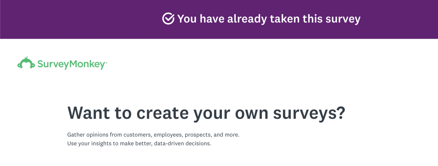Click the word 'create' in the heading
438x166 pixels.
click(x=163, y=113)
